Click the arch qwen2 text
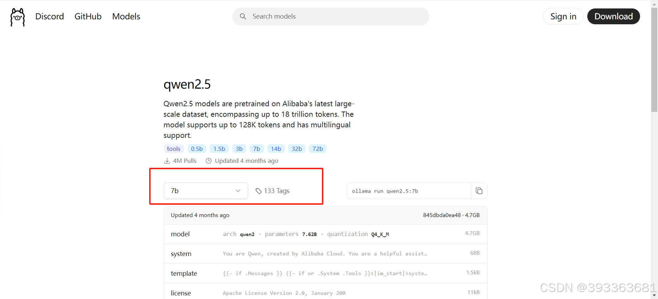The height and width of the screenshot is (299, 658). (x=239, y=234)
